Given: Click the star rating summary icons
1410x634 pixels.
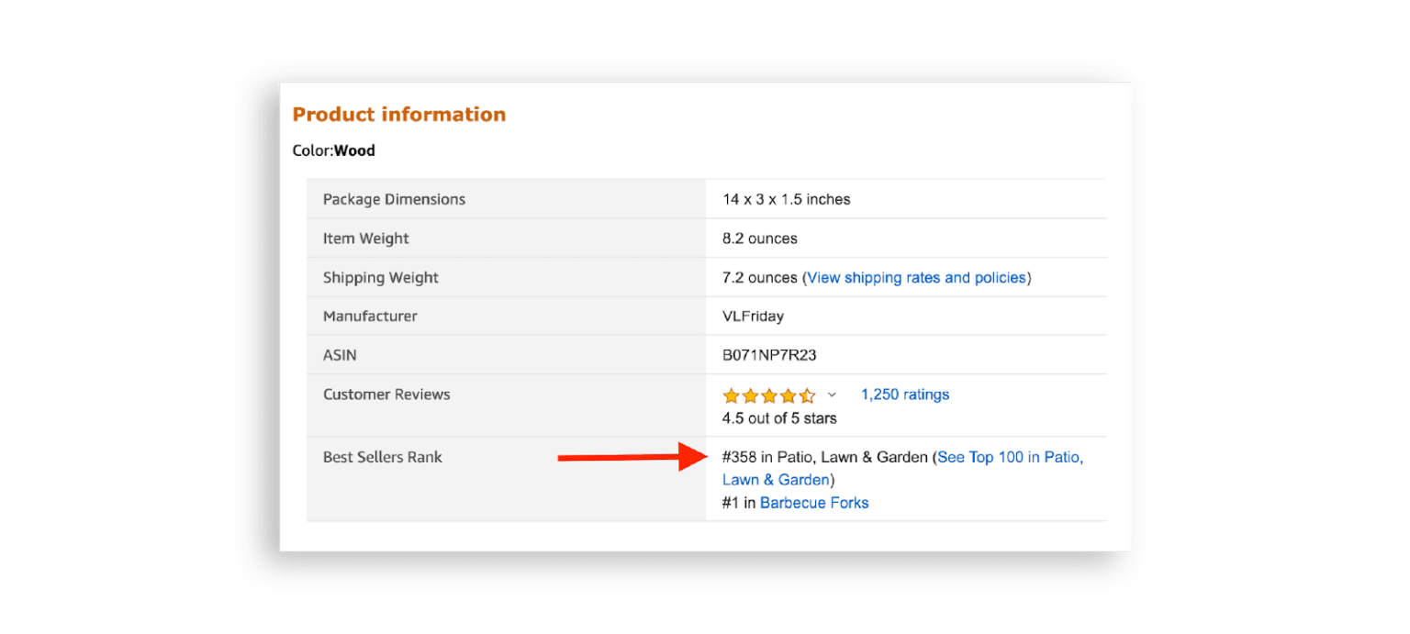Looking at the screenshot, I should point(770,395).
